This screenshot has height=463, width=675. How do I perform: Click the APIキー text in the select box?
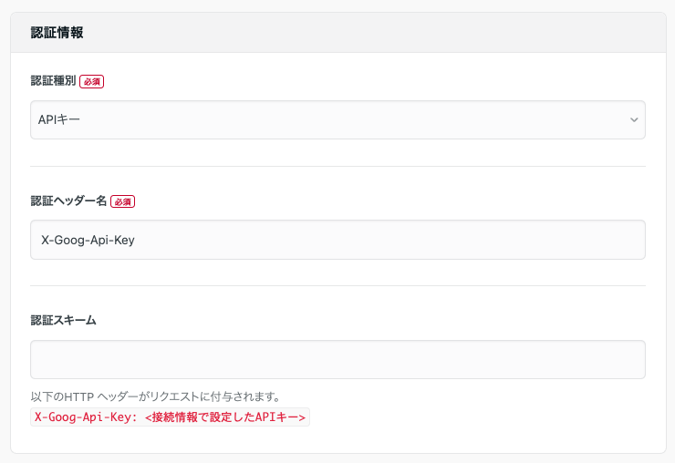pyautogui.click(x=61, y=119)
